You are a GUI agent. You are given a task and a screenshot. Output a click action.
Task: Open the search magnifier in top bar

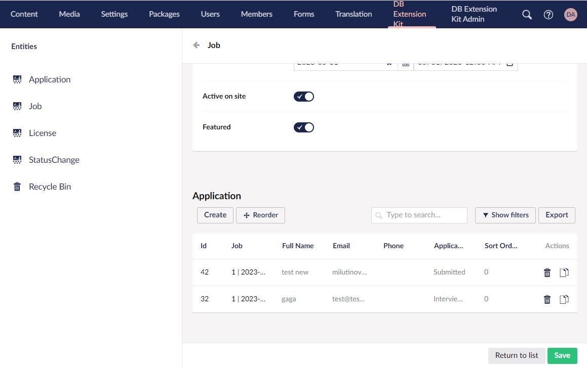pyautogui.click(x=527, y=15)
